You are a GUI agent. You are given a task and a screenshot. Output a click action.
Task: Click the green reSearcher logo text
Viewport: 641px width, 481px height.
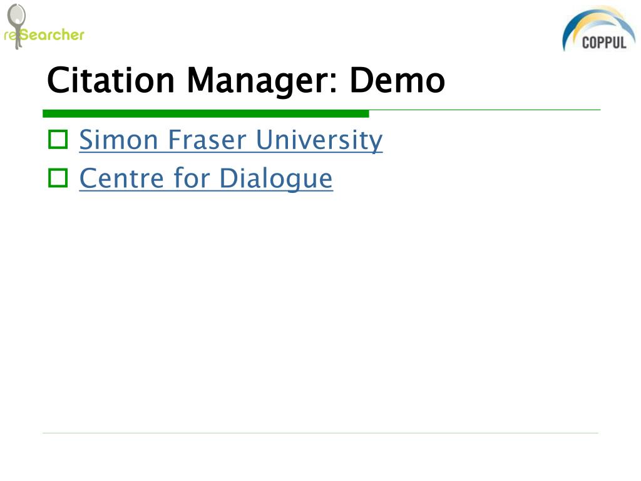pos(44,35)
